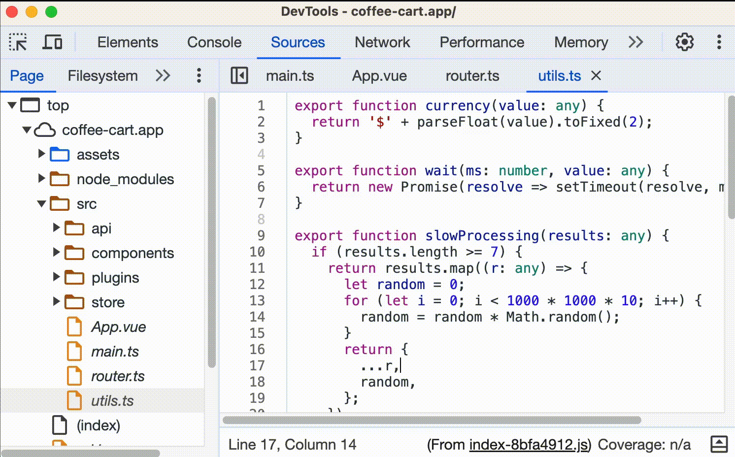Toggle the device toolbar icon
The width and height of the screenshot is (735, 457).
(x=52, y=42)
